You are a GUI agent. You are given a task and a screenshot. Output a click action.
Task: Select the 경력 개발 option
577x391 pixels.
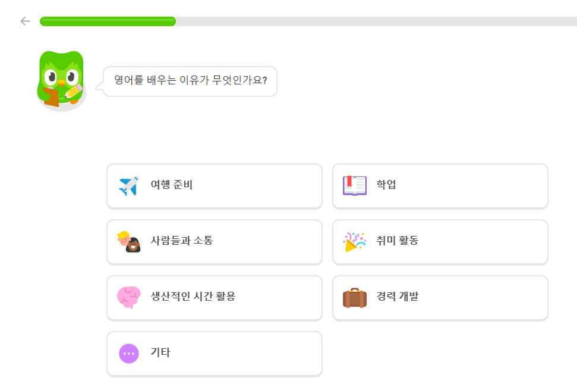440,298
